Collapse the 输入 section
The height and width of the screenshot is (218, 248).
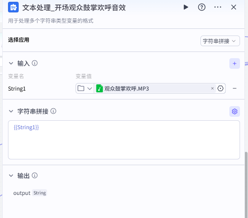tap(11, 63)
